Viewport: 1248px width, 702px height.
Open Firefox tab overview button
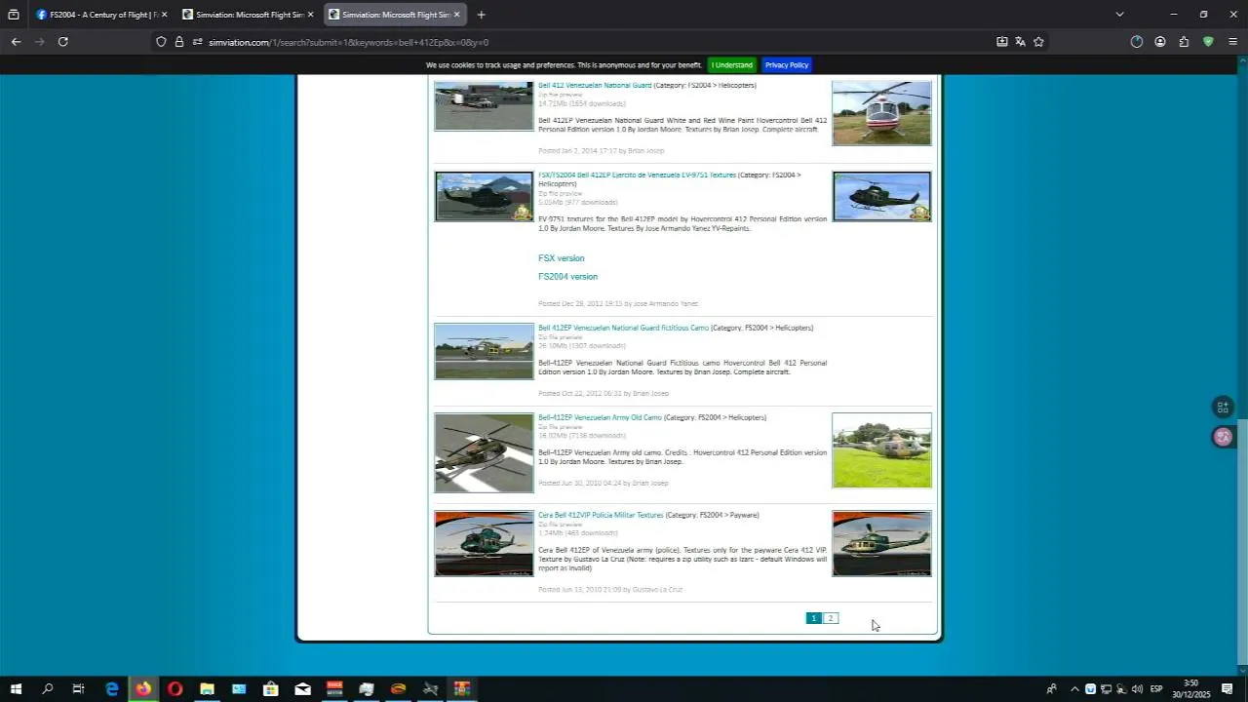click(14, 15)
